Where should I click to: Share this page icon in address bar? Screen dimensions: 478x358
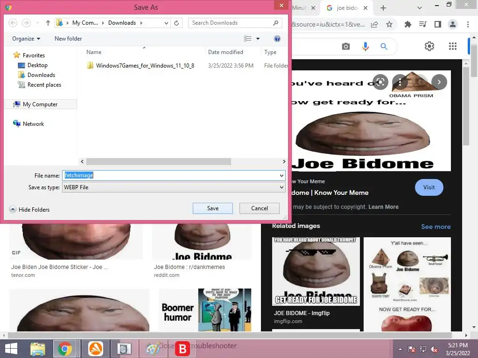(374, 24)
